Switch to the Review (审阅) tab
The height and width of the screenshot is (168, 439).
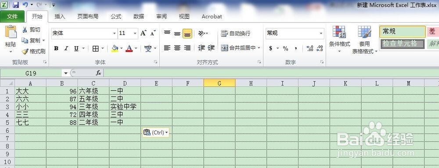tap(162, 17)
